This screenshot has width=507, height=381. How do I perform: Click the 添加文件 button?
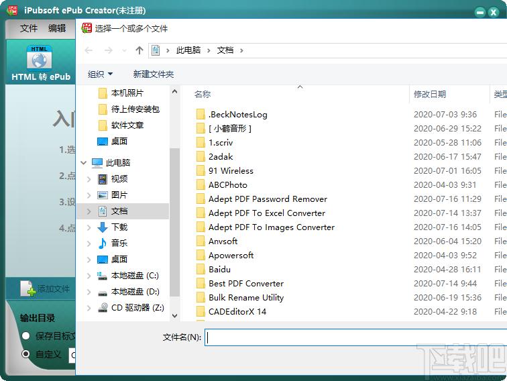click(x=46, y=288)
